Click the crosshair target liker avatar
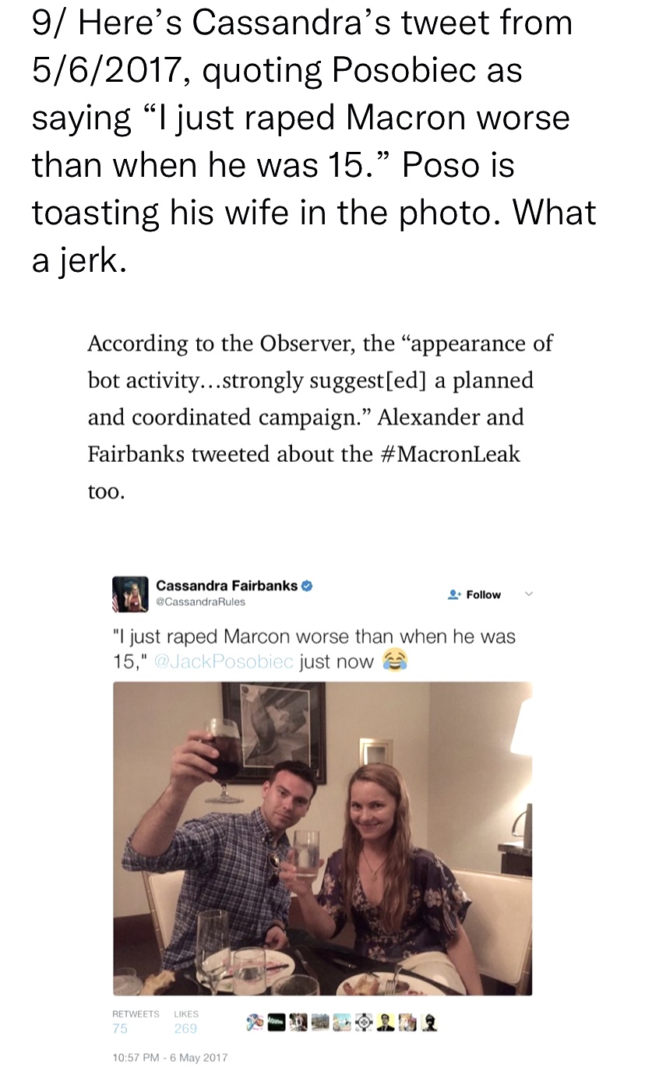The width and height of the screenshot is (645, 1071). (x=364, y=1022)
